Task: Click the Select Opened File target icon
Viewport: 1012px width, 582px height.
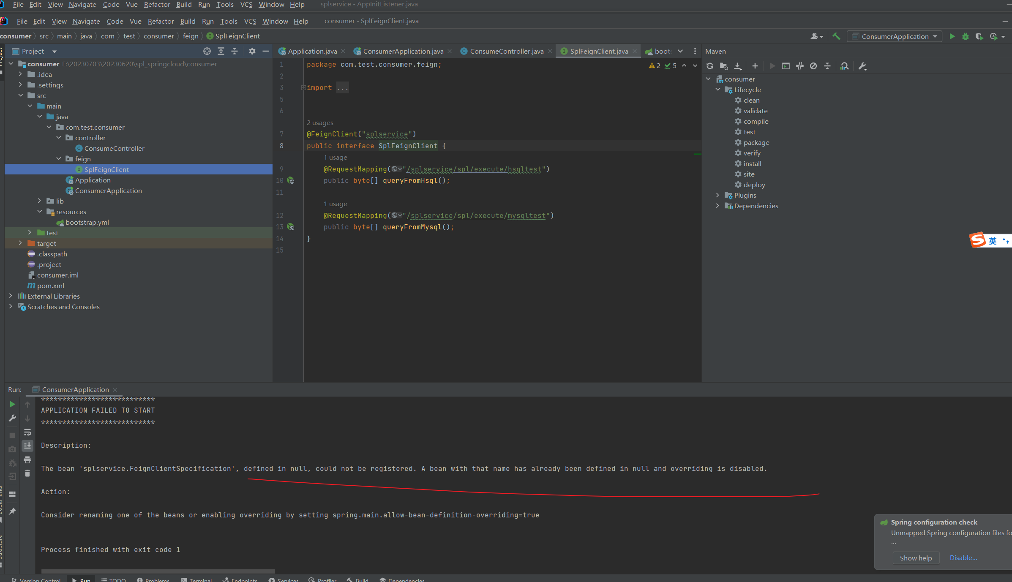Action: tap(207, 51)
